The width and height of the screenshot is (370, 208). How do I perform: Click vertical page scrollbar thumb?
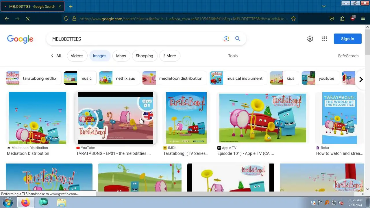tap(367, 42)
